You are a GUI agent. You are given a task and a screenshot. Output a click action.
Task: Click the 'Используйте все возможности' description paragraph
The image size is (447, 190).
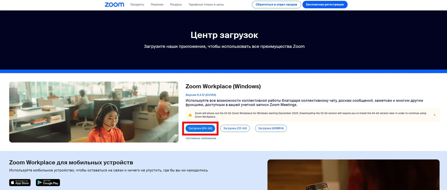pyautogui.click(x=304, y=103)
